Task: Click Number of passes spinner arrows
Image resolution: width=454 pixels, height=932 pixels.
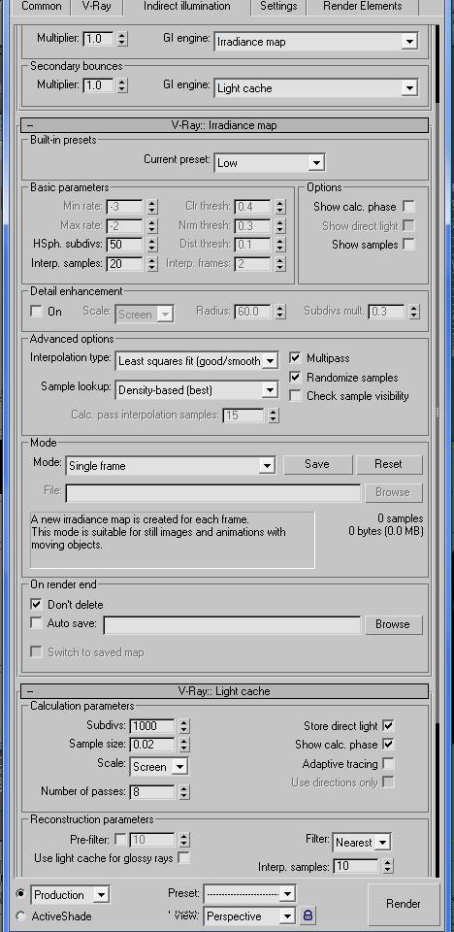Action: click(x=183, y=792)
